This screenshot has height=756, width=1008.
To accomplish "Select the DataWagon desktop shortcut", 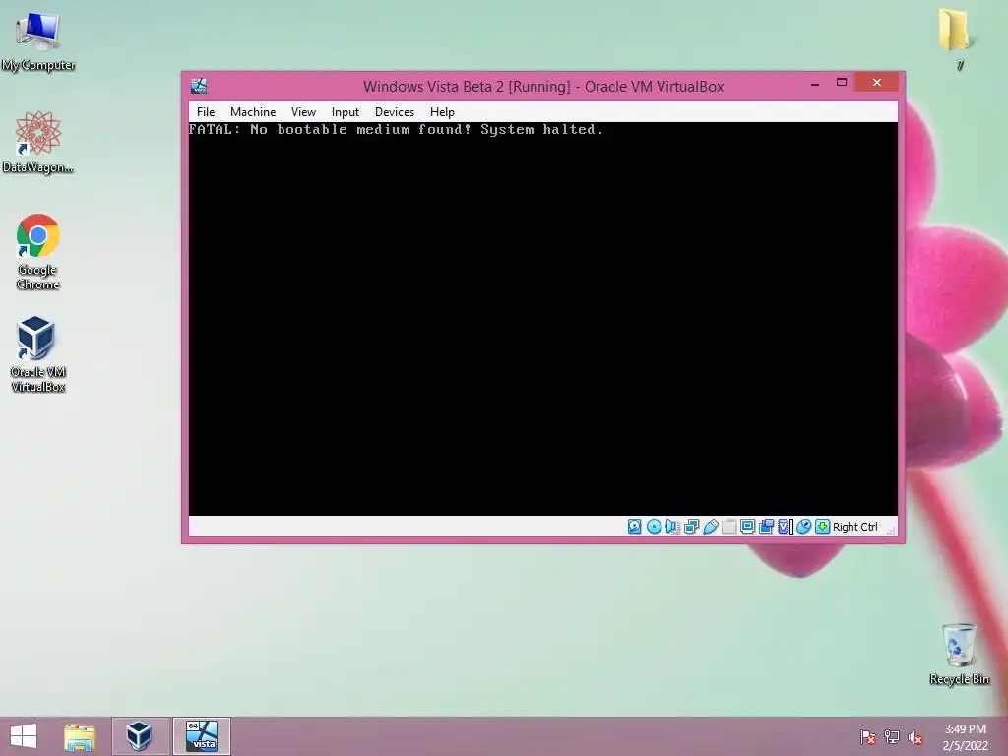I will pyautogui.click(x=38, y=143).
